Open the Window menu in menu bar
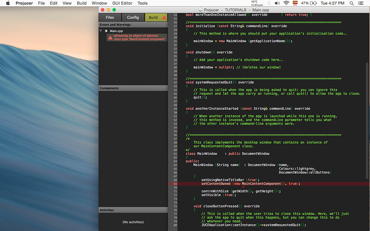Image resolution: width=370 pixels, height=231 pixels. tap(99, 3)
